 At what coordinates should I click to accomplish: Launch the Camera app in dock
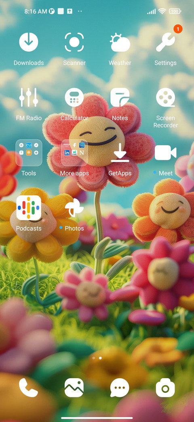point(165,388)
